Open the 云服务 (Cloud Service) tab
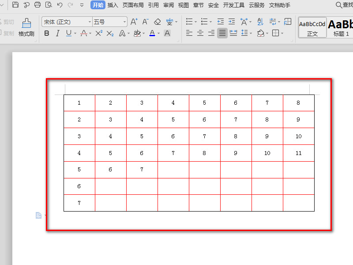This screenshot has height=265, width=353. click(x=257, y=5)
